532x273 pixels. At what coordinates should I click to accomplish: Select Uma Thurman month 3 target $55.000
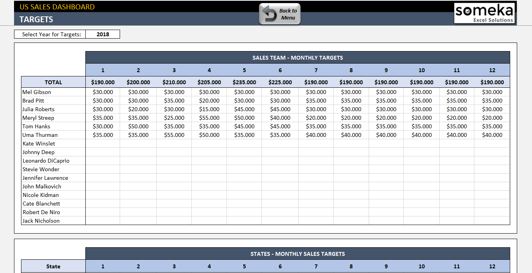(174, 135)
